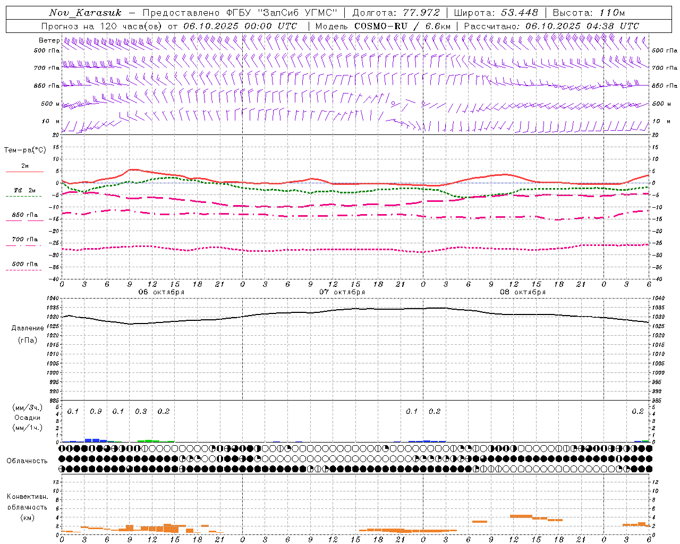
Task: Click the left 500 м wind level label
Action: click(50, 104)
